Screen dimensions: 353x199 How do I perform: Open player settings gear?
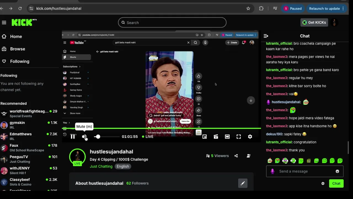tap(250, 137)
